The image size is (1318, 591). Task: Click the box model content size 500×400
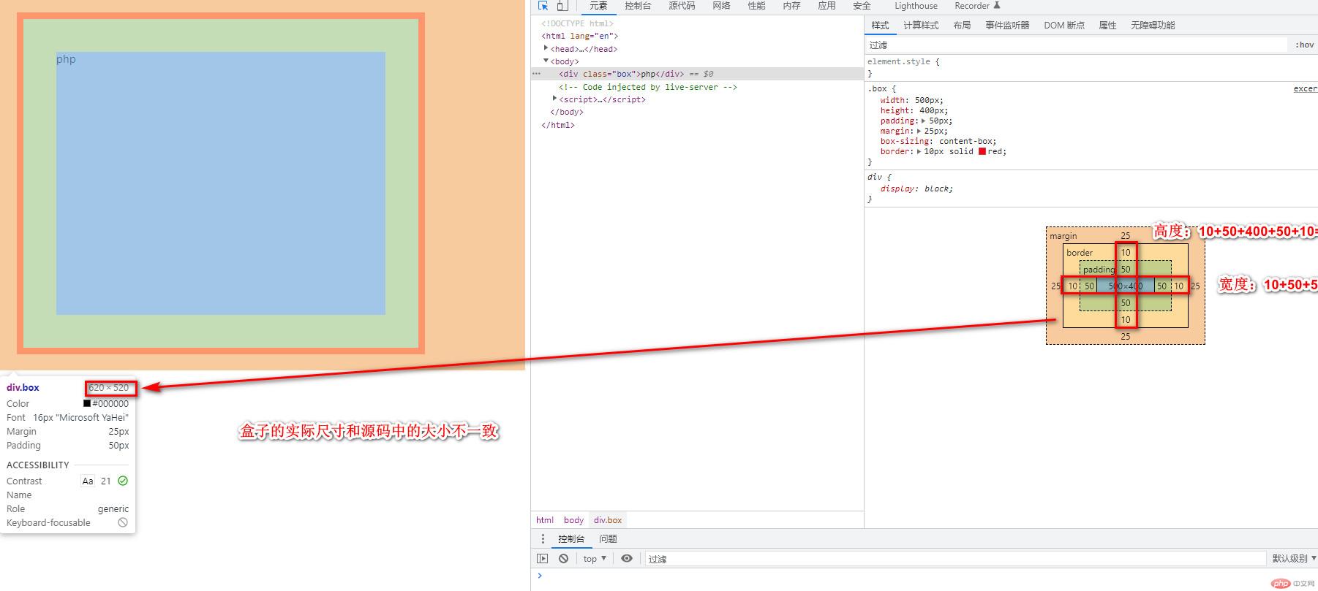pyautogui.click(x=1126, y=286)
